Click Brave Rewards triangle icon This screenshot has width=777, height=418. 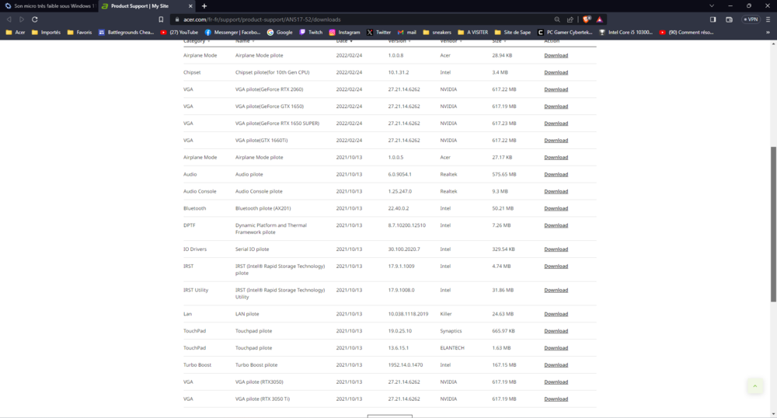click(x=600, y=19)
